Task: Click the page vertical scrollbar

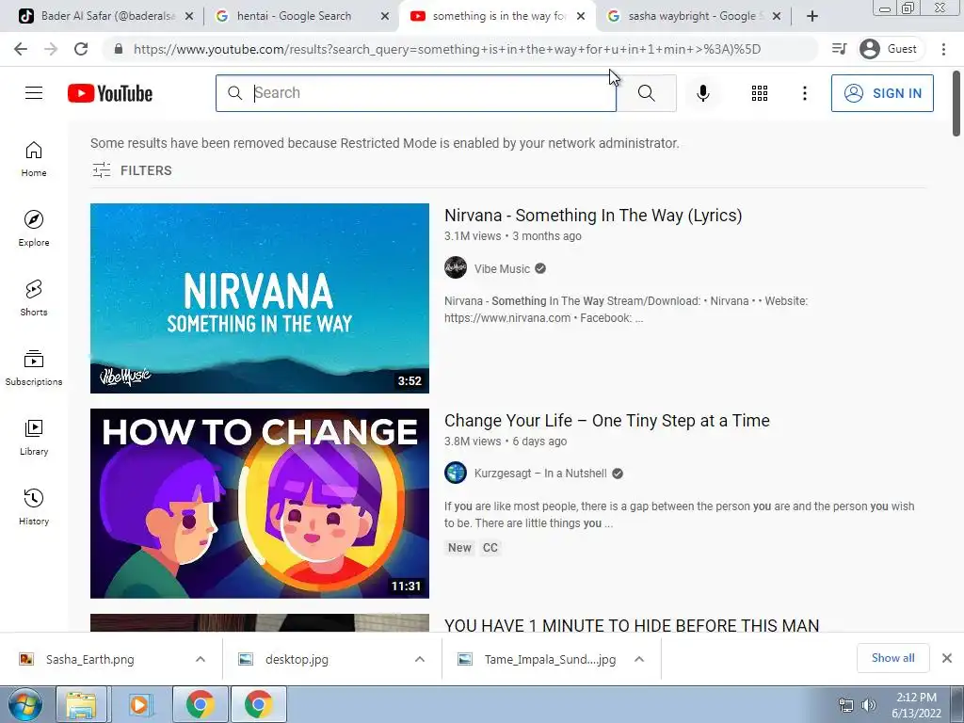Action: (956, 103)
